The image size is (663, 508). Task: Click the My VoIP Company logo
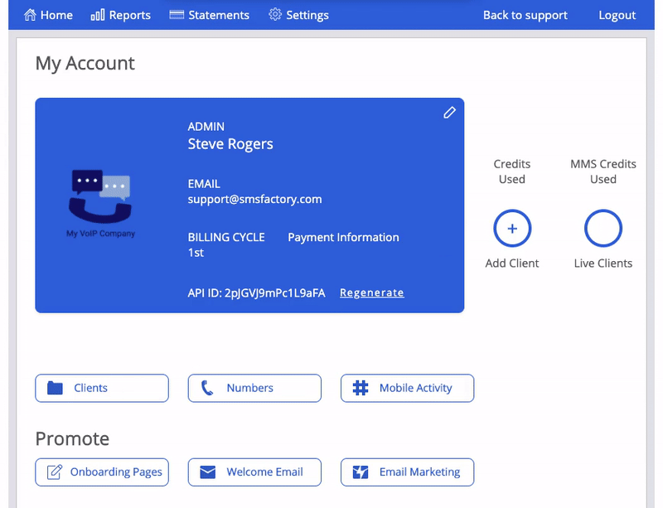click(x=100, y=204)
